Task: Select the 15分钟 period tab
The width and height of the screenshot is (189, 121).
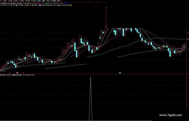Action: pos(21,1)
